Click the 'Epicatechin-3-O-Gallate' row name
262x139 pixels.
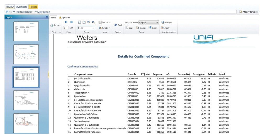86,114
